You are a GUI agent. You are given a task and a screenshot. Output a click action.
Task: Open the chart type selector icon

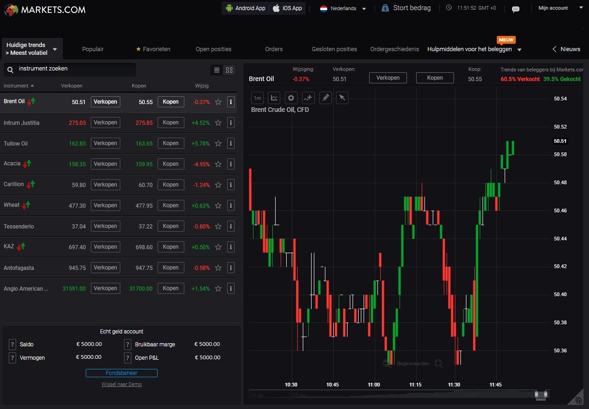pos(274,98)
